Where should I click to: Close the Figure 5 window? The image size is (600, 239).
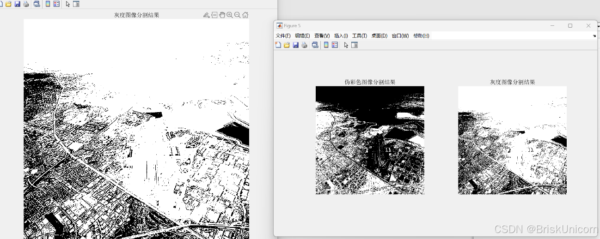tap(588, 26)
